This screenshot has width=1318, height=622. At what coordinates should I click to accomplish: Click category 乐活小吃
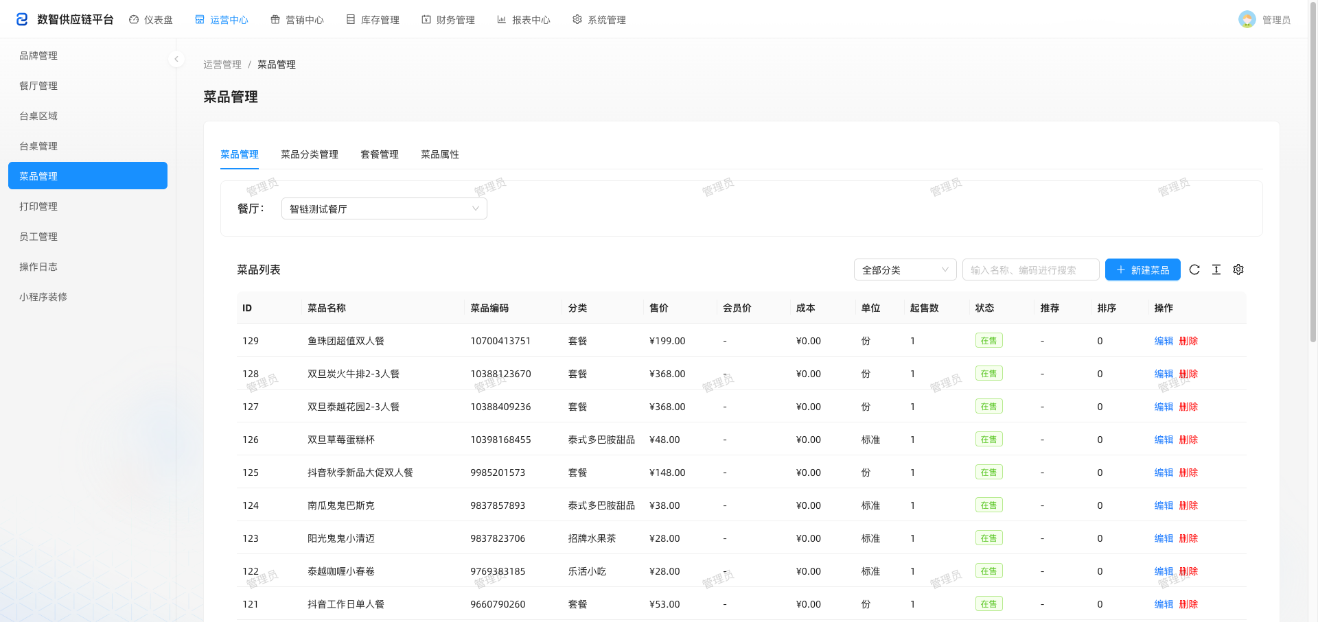click(587, 571)
